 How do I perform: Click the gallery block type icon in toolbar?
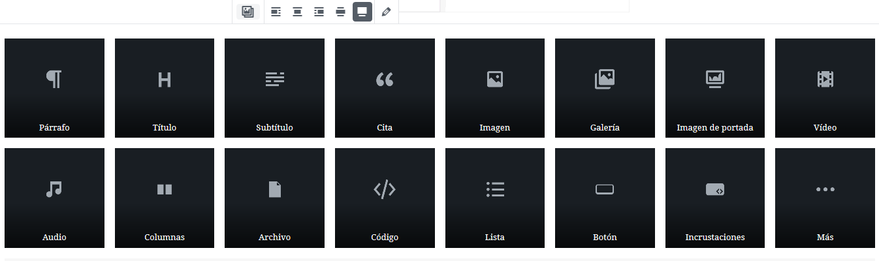point(248,12)
